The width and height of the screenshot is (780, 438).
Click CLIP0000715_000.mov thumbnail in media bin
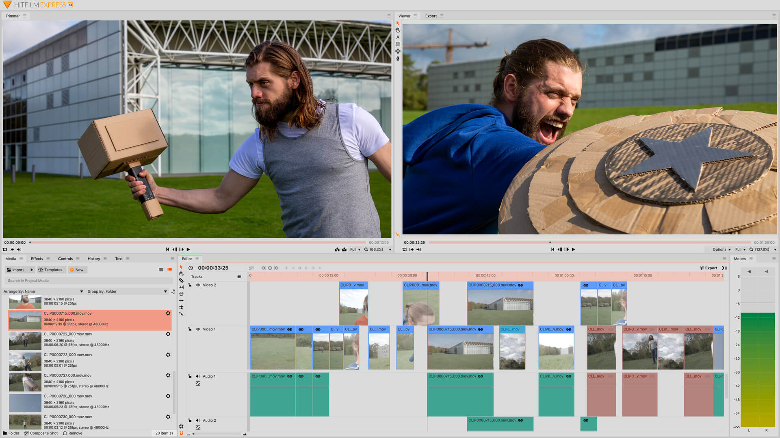click(x=25, y=319)
